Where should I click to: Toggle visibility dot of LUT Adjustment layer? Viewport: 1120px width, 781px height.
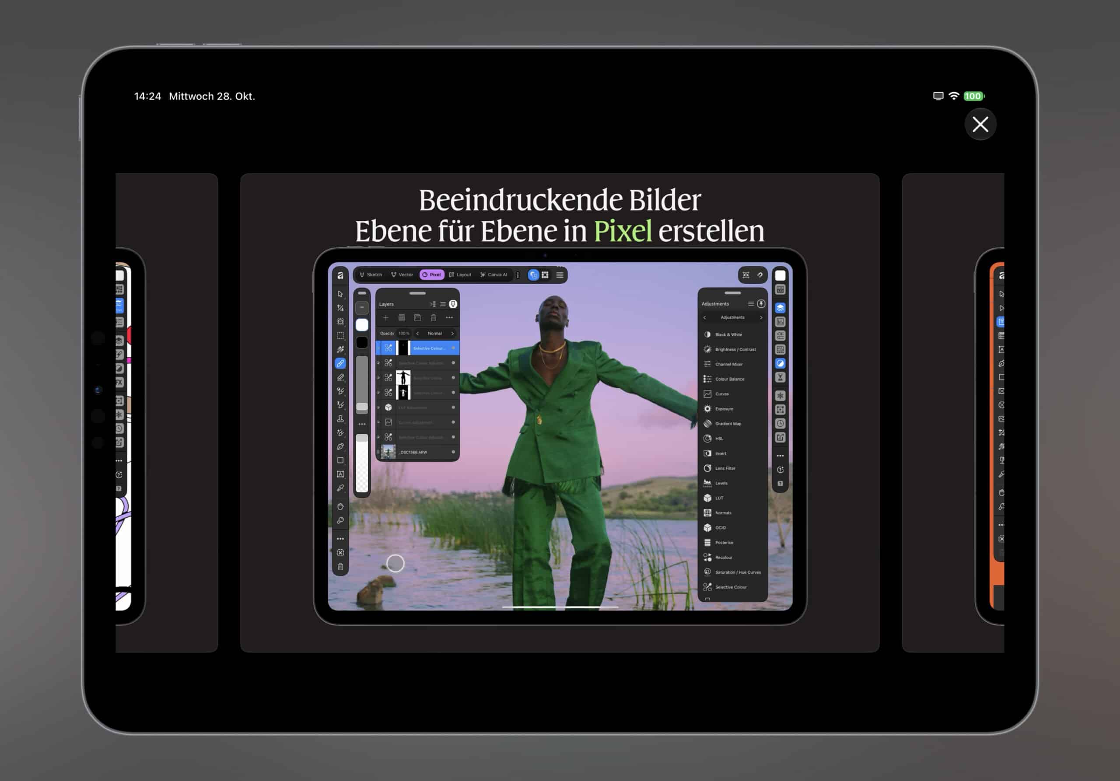(x=453, y=408)
